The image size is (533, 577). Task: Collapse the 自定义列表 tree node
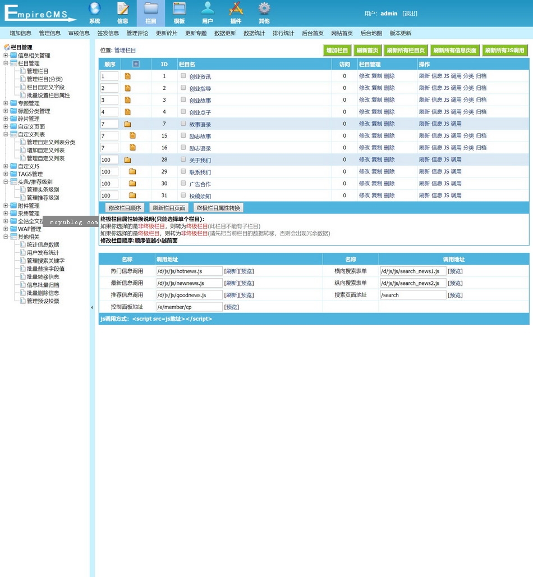pos(6,134)
